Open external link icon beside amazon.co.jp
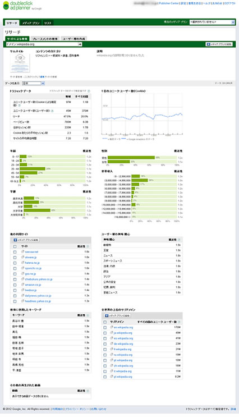The image size is (239, 417). click(23, 285)
